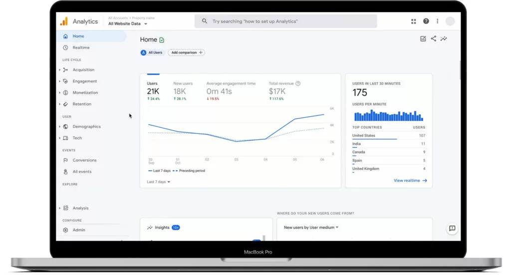Click the Insights 10+ badge
511x275 pixels.
(176, 228)
